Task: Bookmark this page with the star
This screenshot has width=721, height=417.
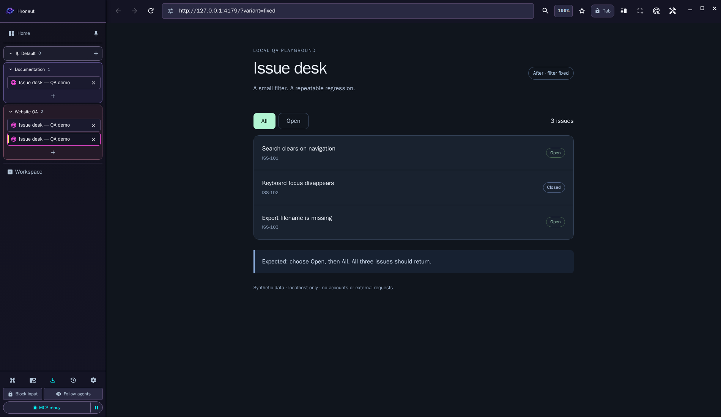Action: [x=582, y=11]
